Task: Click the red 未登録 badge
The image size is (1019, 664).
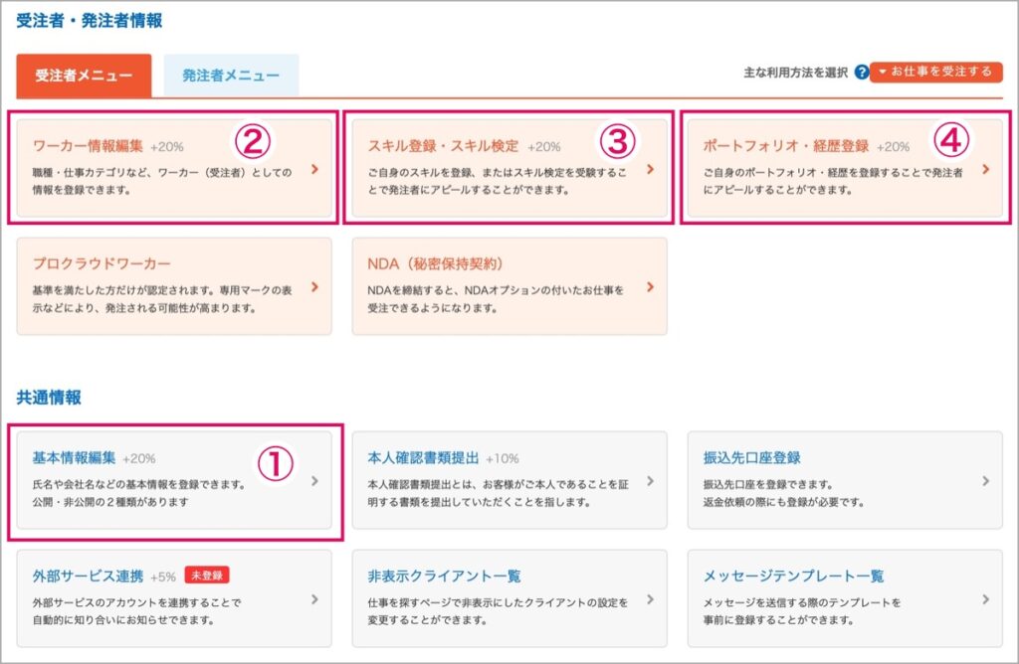Action: [x=207, y=576]
